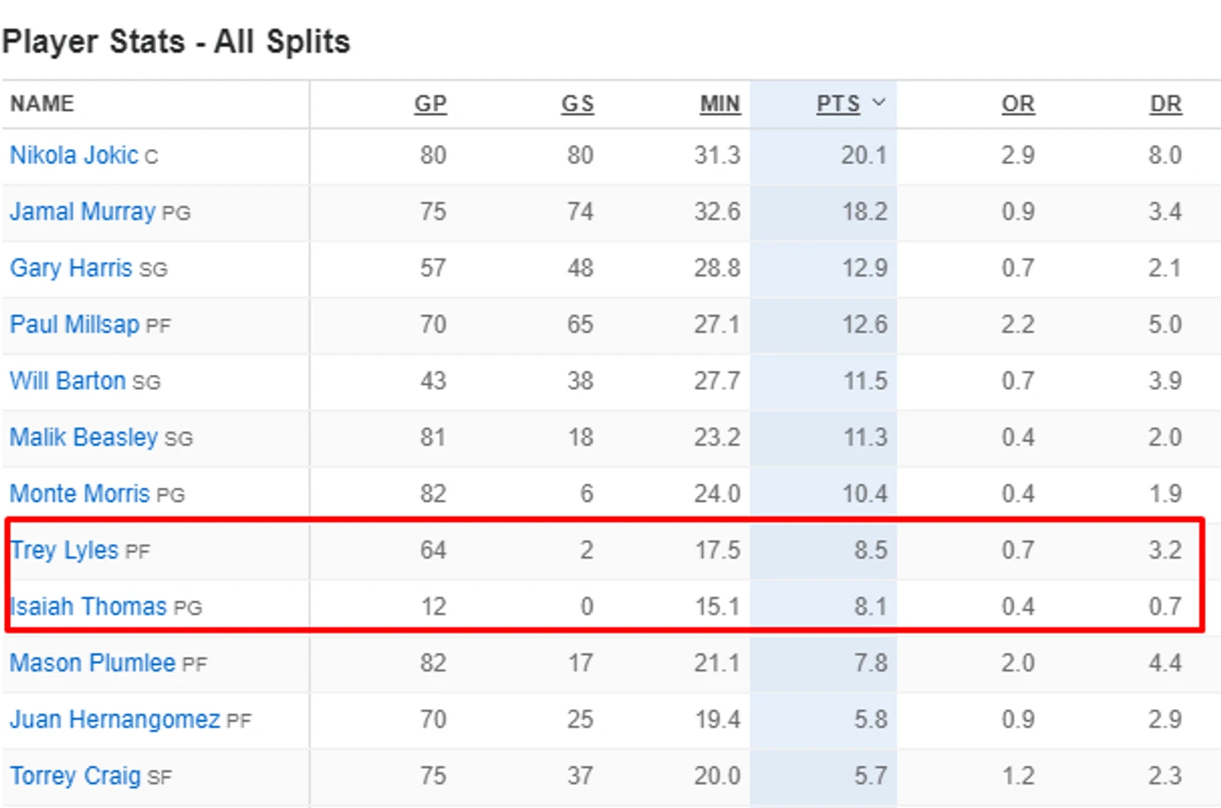Select Paul Millsap player link
The height and width of the screenshot is (808, 1221).
[74, 325]
